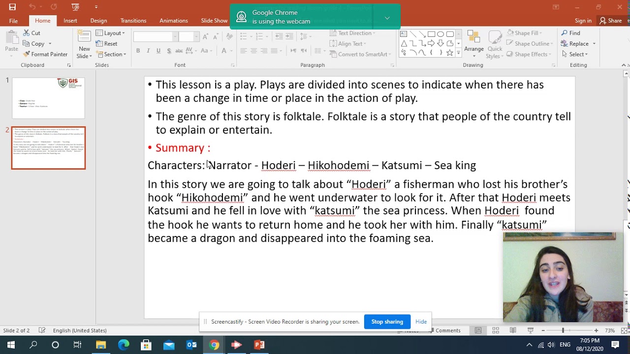Increase font size with grow font icon
This screenshot has width=630, height=354.
pos(205,36)
